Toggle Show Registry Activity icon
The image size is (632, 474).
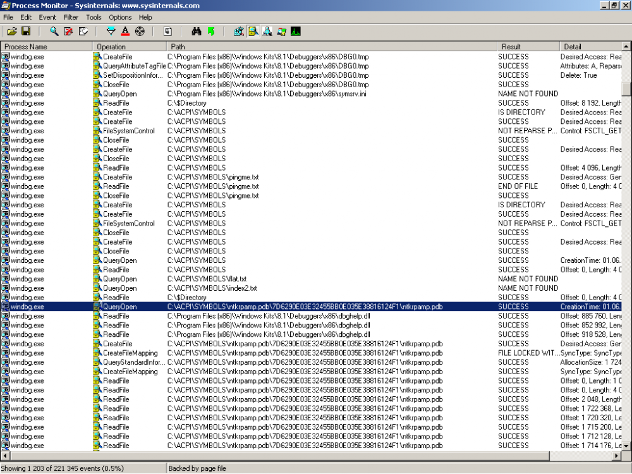(x=238, y=31)
